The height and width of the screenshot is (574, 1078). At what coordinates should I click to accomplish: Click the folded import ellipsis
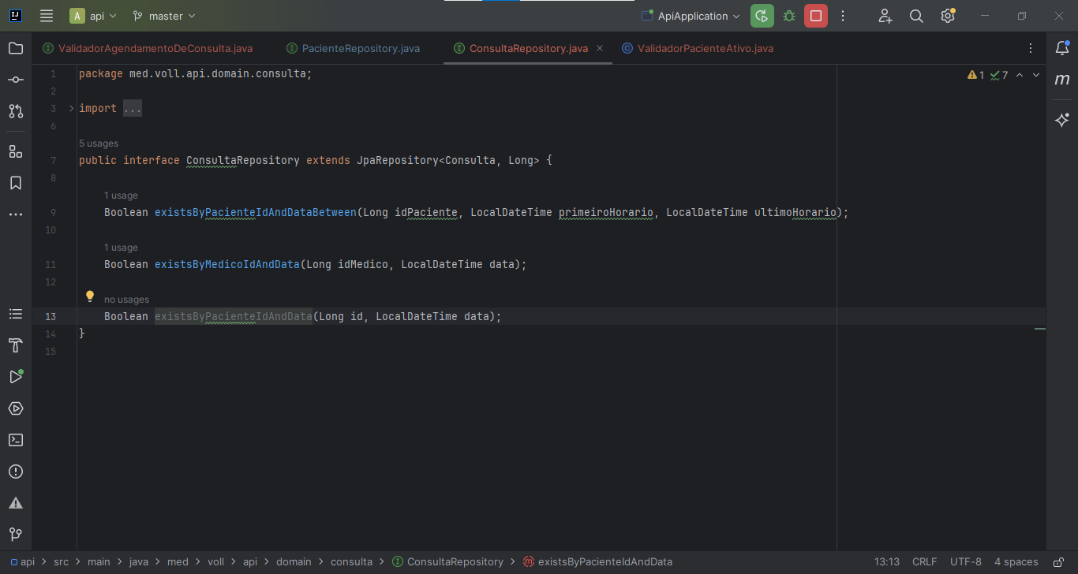(133, 108)
